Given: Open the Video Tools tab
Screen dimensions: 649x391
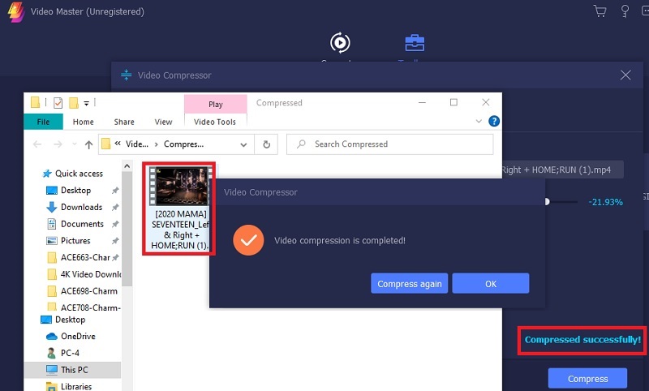Looking at the screenshot, I should point(215,122).
